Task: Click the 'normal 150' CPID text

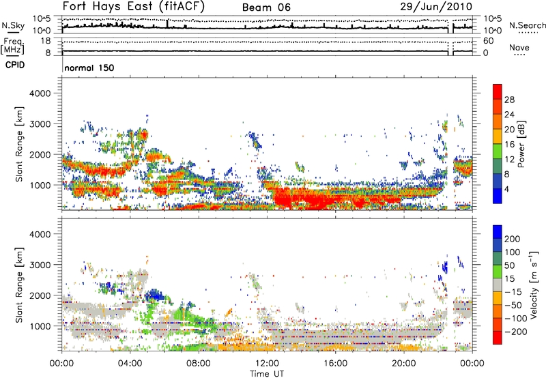Action: pos(89,68)
